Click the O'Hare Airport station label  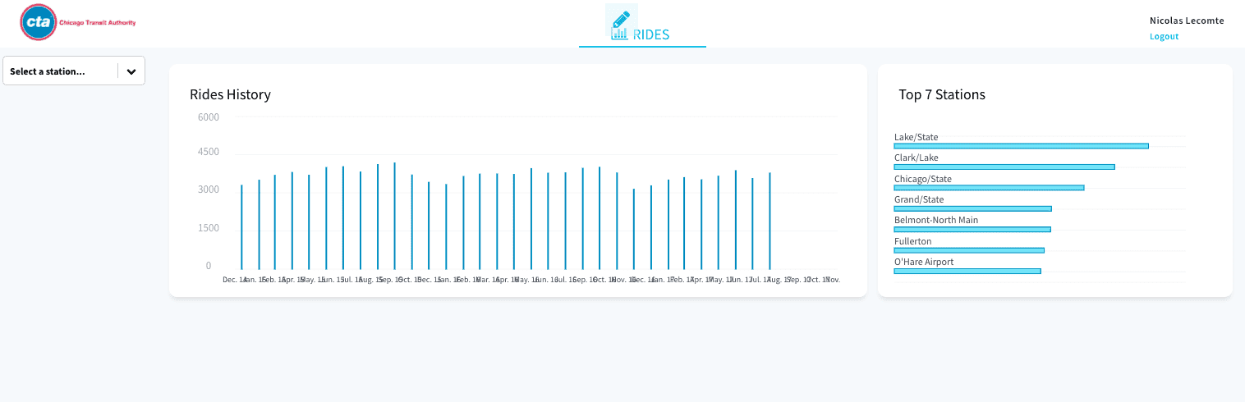coord(924,262)
